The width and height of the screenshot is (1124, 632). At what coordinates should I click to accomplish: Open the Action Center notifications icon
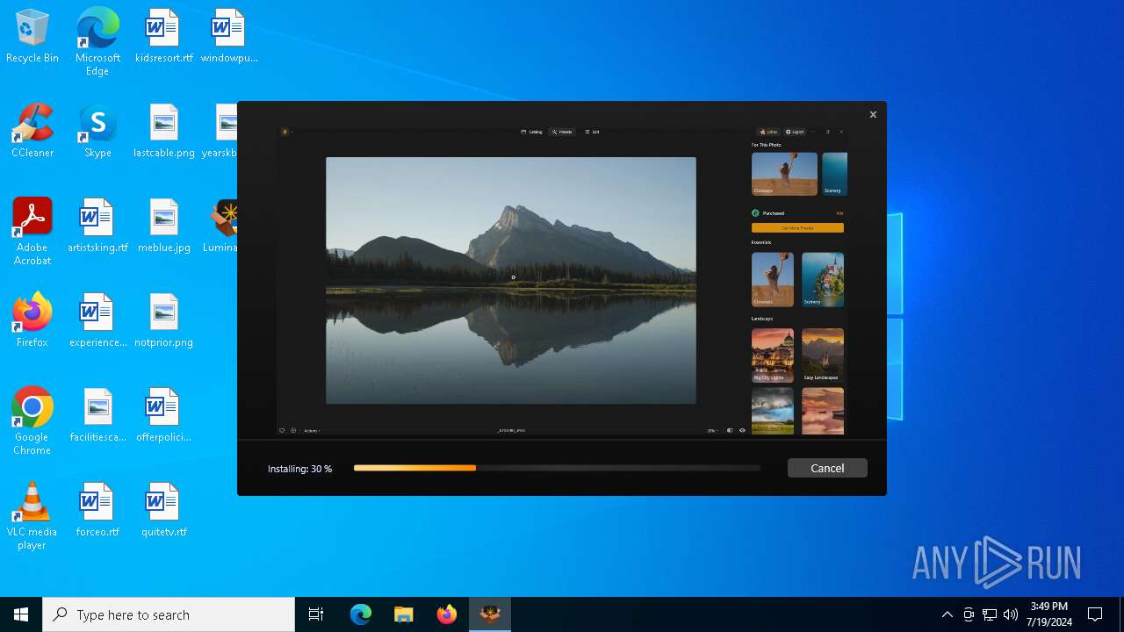[1095, 614]
